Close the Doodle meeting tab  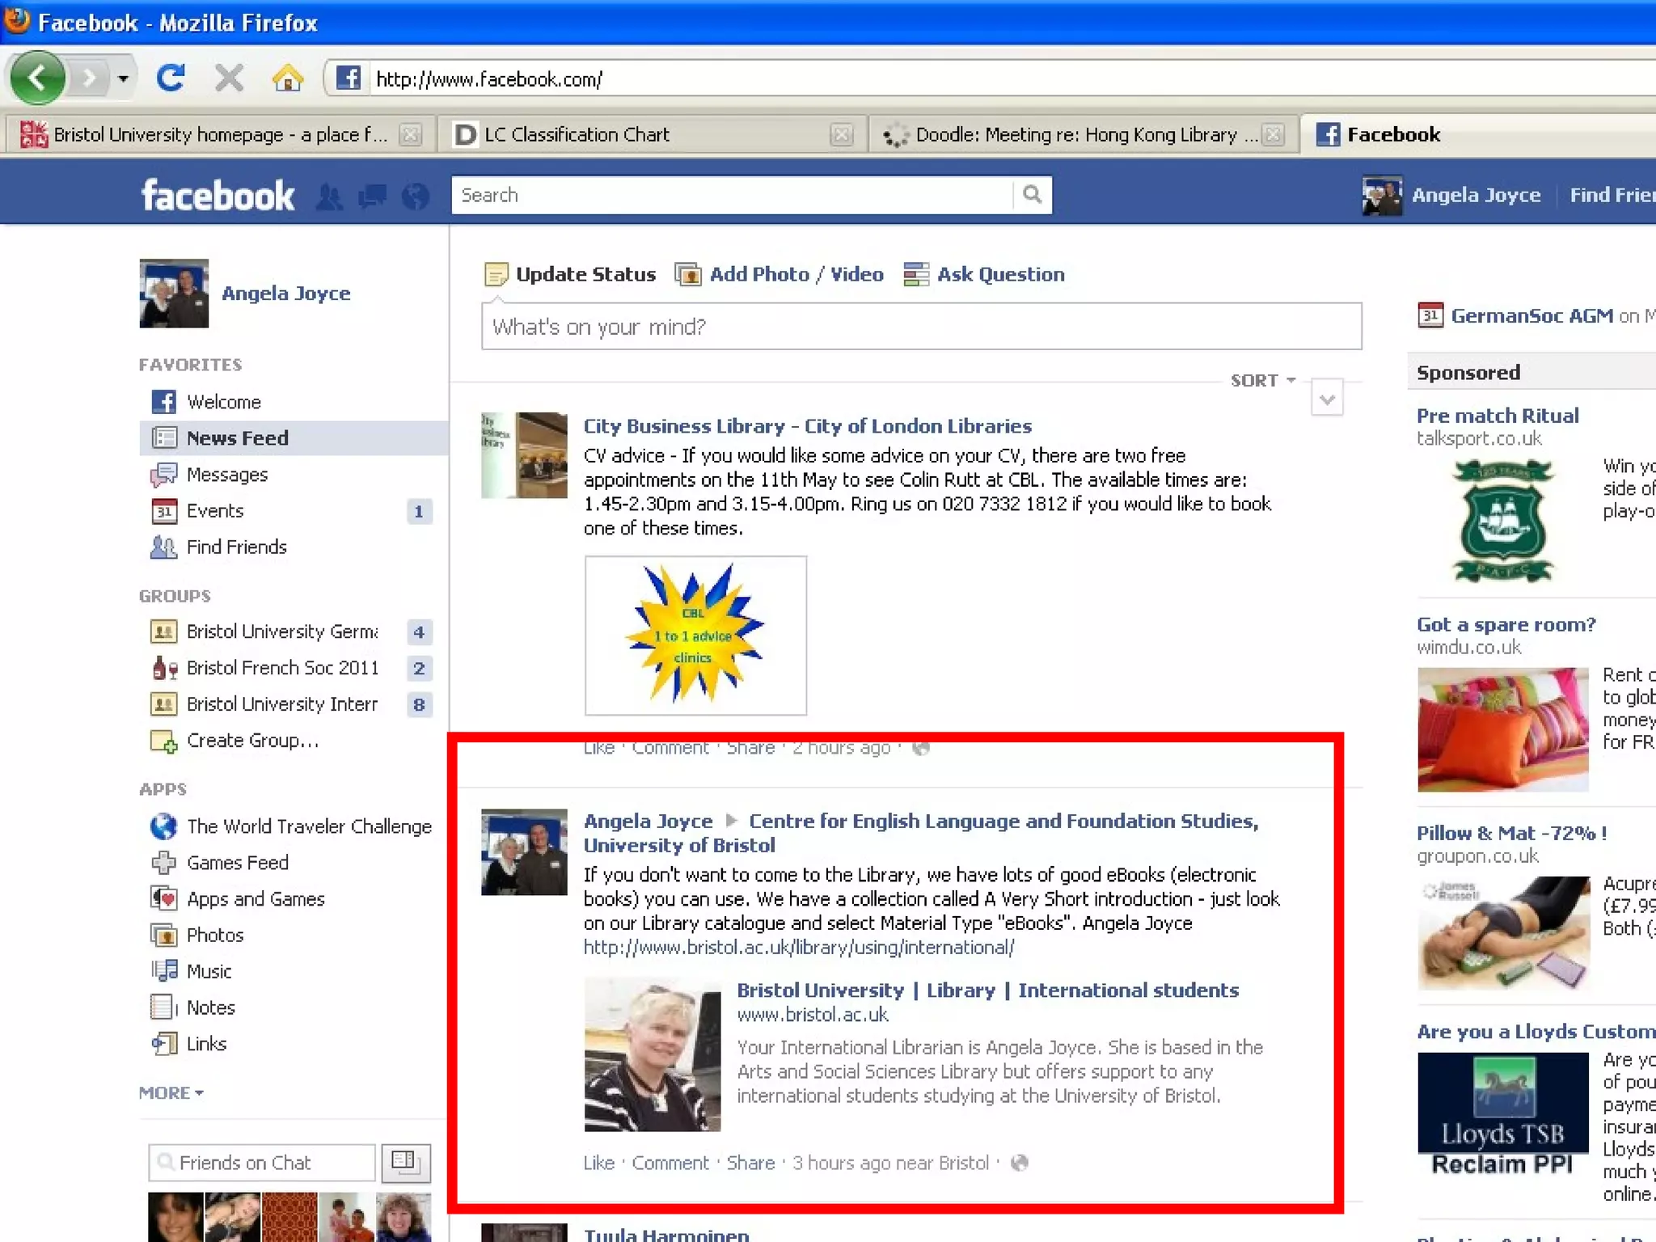click(1273, 134)
